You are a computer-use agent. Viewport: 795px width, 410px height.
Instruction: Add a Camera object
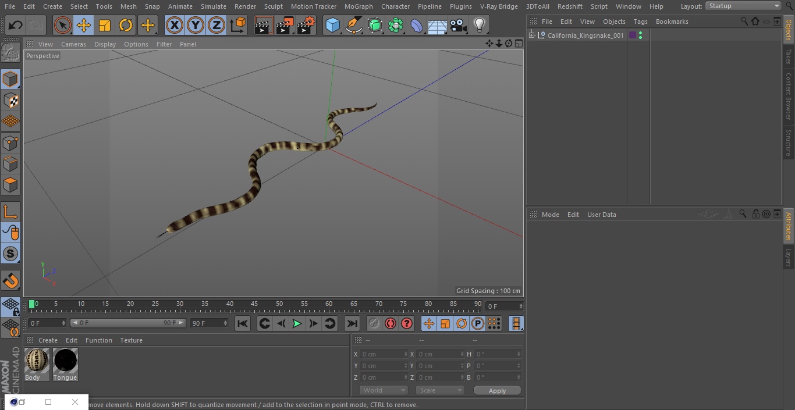coord(458,25)
